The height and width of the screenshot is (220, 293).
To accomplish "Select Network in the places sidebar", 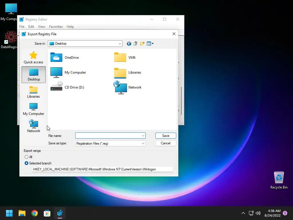I will click(33, 126).
